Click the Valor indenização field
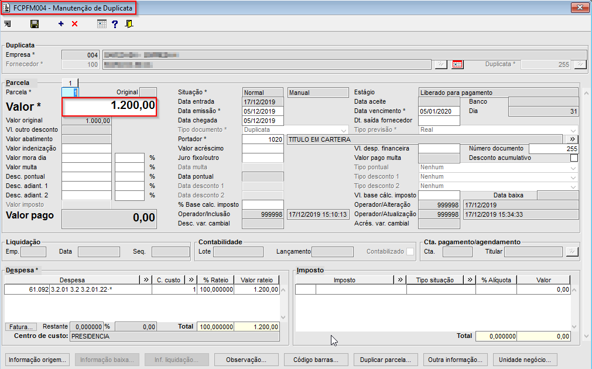 click(87, 148)
